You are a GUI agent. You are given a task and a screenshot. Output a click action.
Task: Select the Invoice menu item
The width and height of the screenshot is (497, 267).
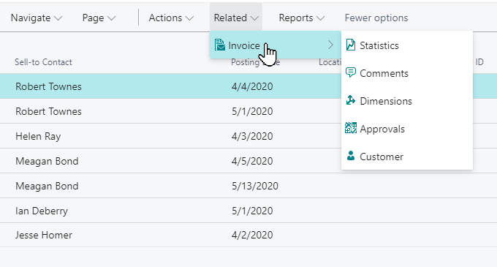click(x=275, y=45)
